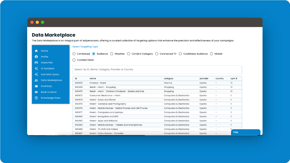The width and height of the screenshot is (290, 163).
Task: Click 'Consumer Electronics - Intent' name cell
Action: 105,96
